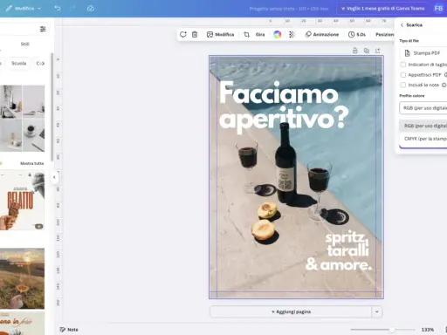Viewport: 447px width, 335px height.
Task: Click the Aggiungi pagina button
Action: click(291, 311)
